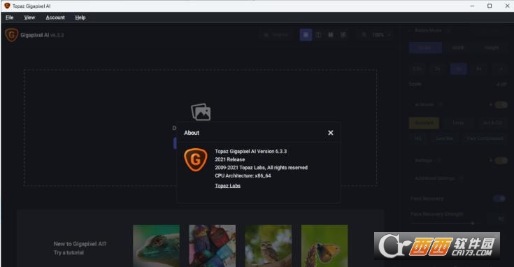Screen dimensions: 514x267
Task: Toggle the Settings auto switch
Action: pyautogui.click(x=501, y=161)
